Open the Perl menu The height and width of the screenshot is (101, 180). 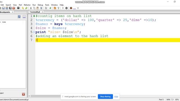(x=20, y=5)
